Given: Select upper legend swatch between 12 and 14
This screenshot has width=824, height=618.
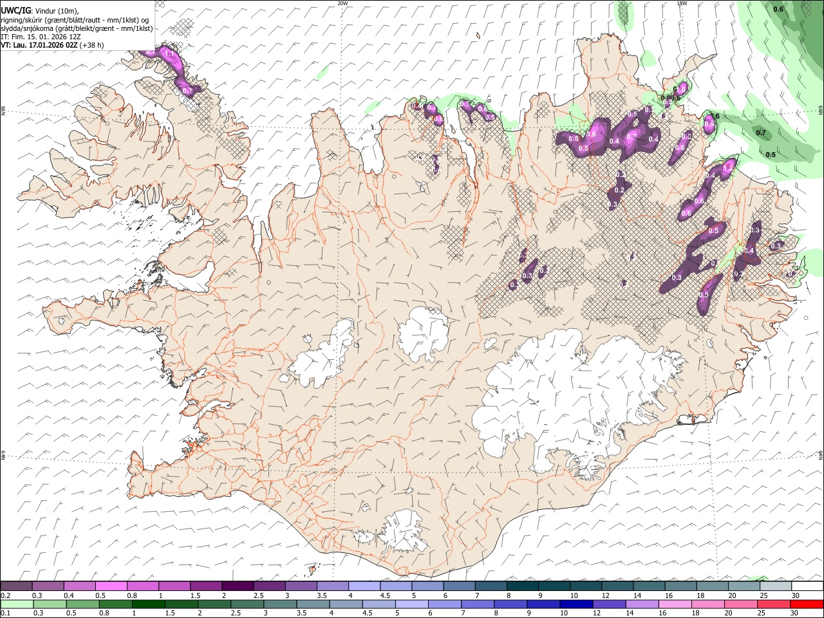Looking at the screenshot, I should [617, 586].
